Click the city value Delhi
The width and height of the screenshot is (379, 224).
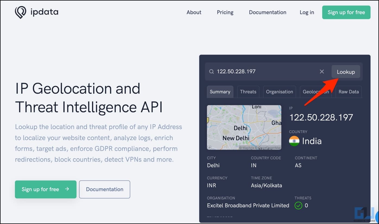213,165
